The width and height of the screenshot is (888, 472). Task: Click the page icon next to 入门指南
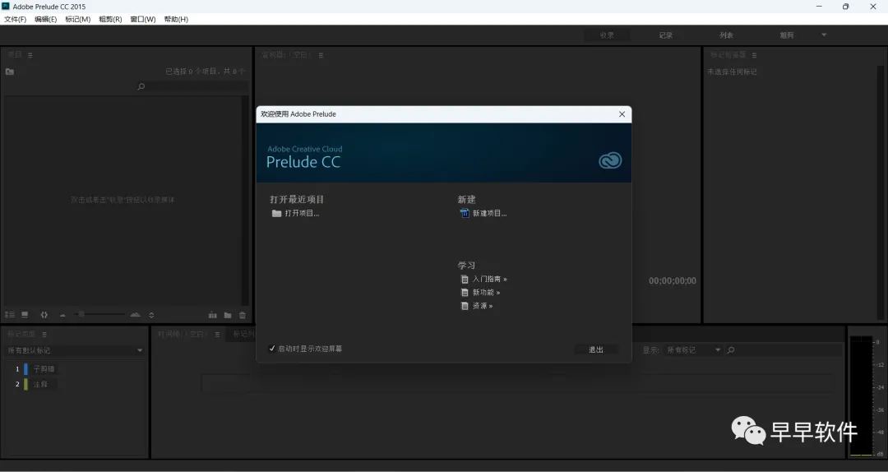point(465,280)
